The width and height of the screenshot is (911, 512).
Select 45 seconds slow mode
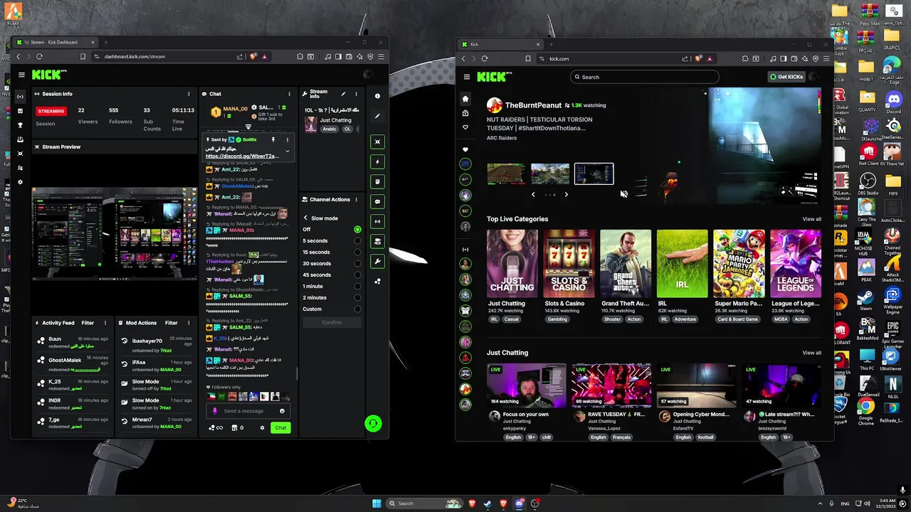tap(357, 275)
